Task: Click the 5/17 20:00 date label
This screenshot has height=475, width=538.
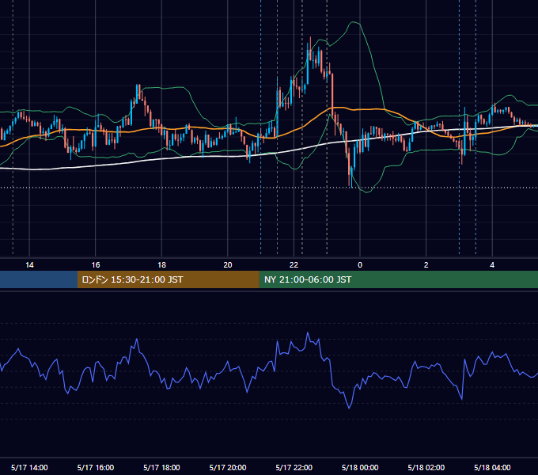Action: (x=228, y=467)
